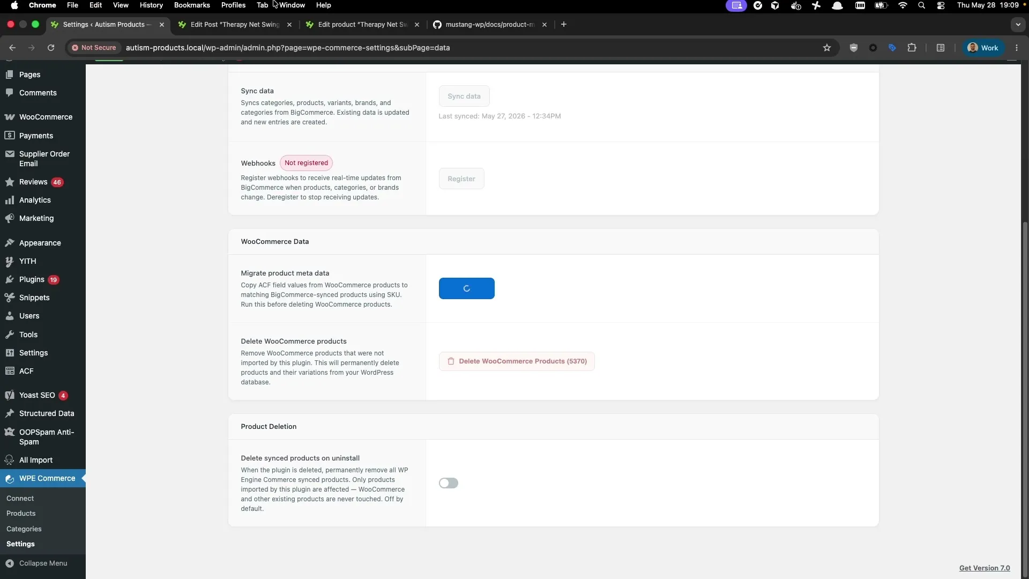Go to WPE Commerce Products submenu

pos(21,514)
